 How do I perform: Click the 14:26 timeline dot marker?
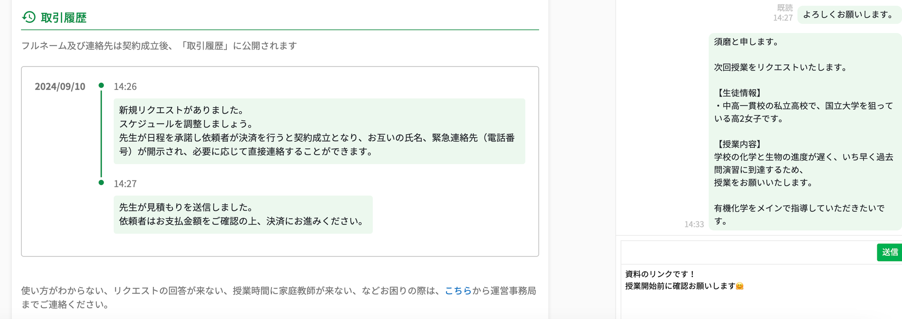click(x=101, y=85)
